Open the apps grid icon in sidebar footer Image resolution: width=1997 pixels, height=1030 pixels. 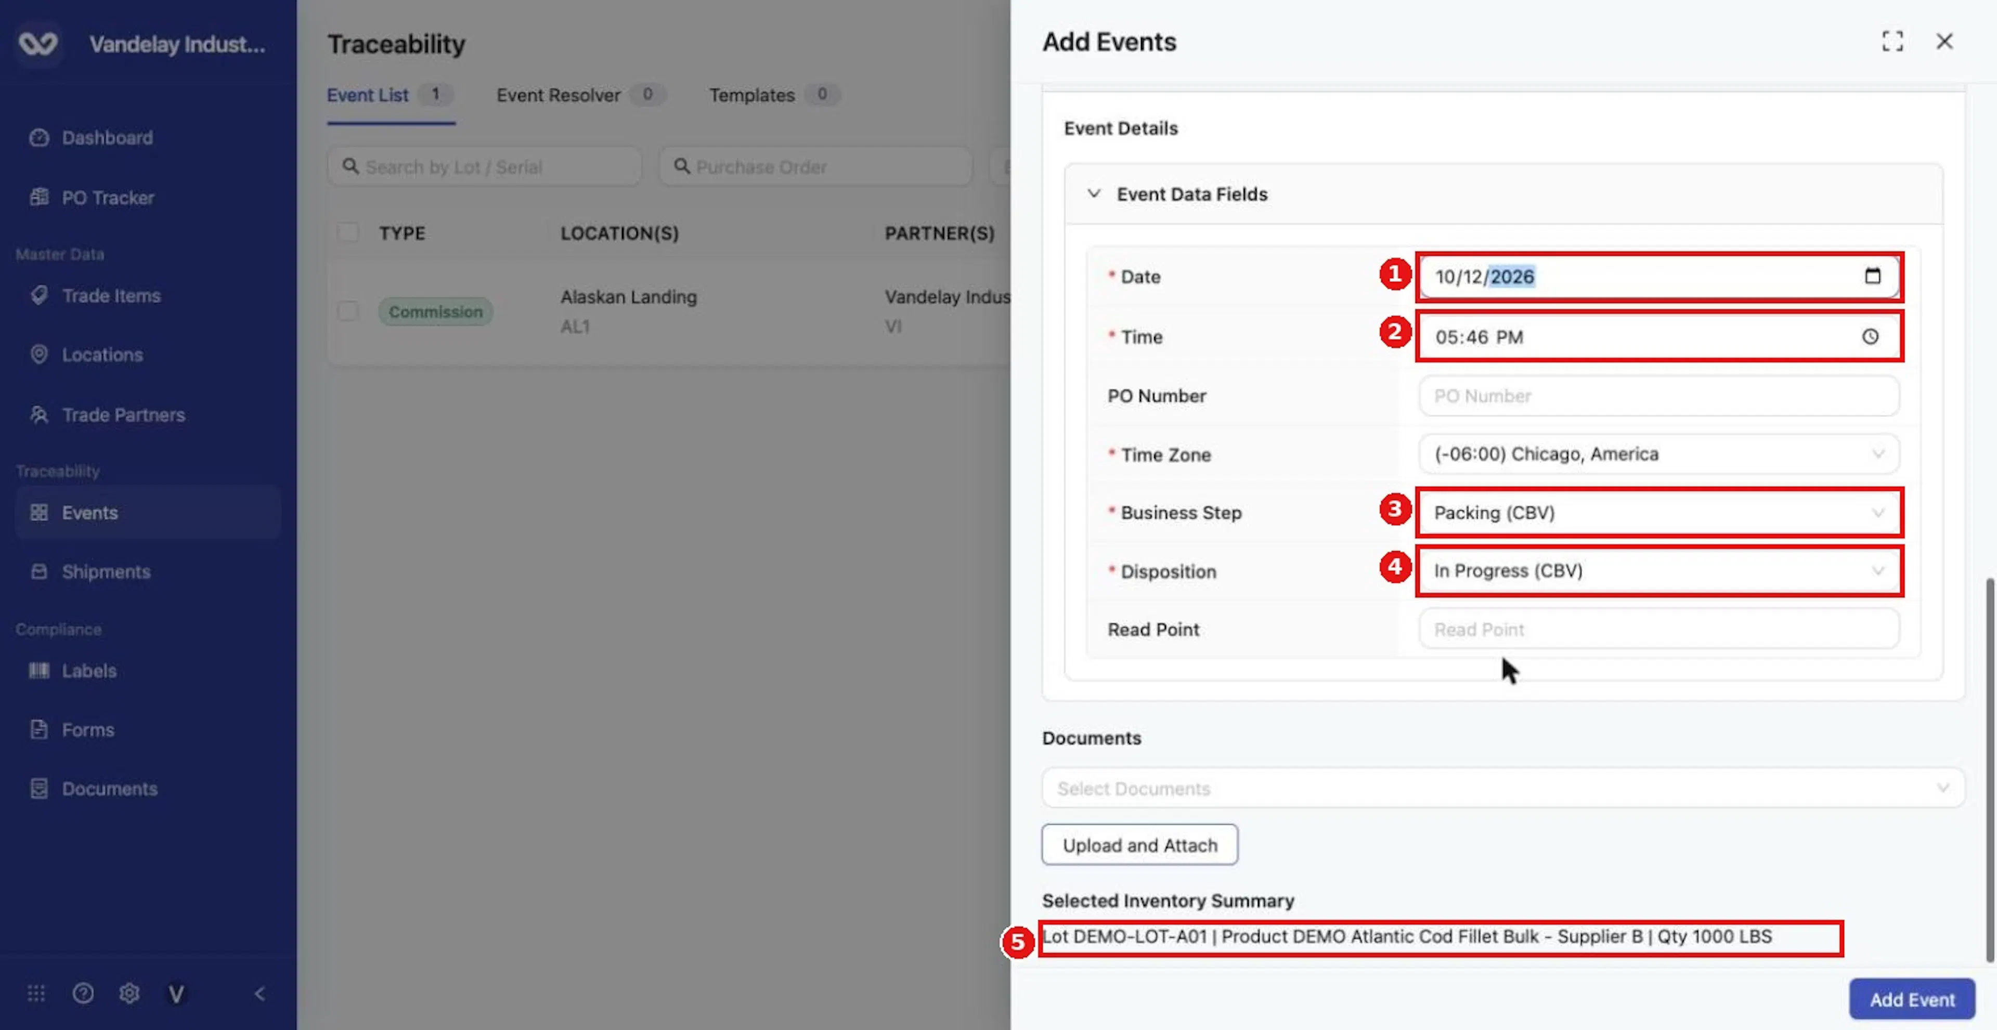tap(36, 993)
